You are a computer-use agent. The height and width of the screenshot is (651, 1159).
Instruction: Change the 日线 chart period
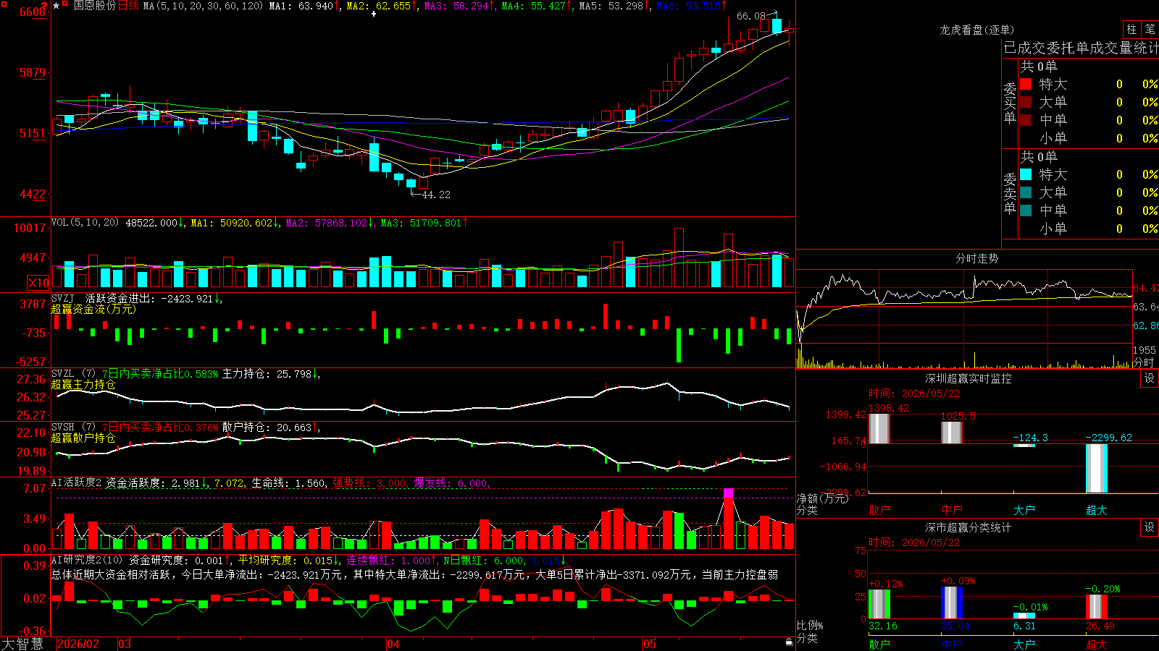pos(128,6)
